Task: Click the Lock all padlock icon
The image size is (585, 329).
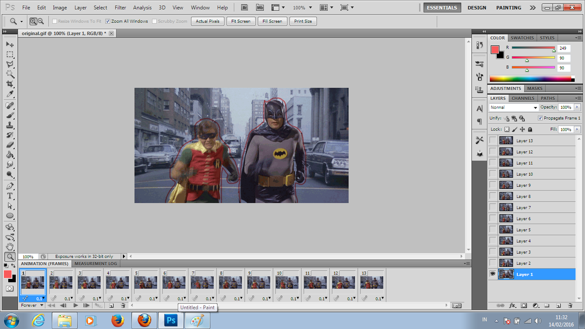Action: tap(530, 129)
